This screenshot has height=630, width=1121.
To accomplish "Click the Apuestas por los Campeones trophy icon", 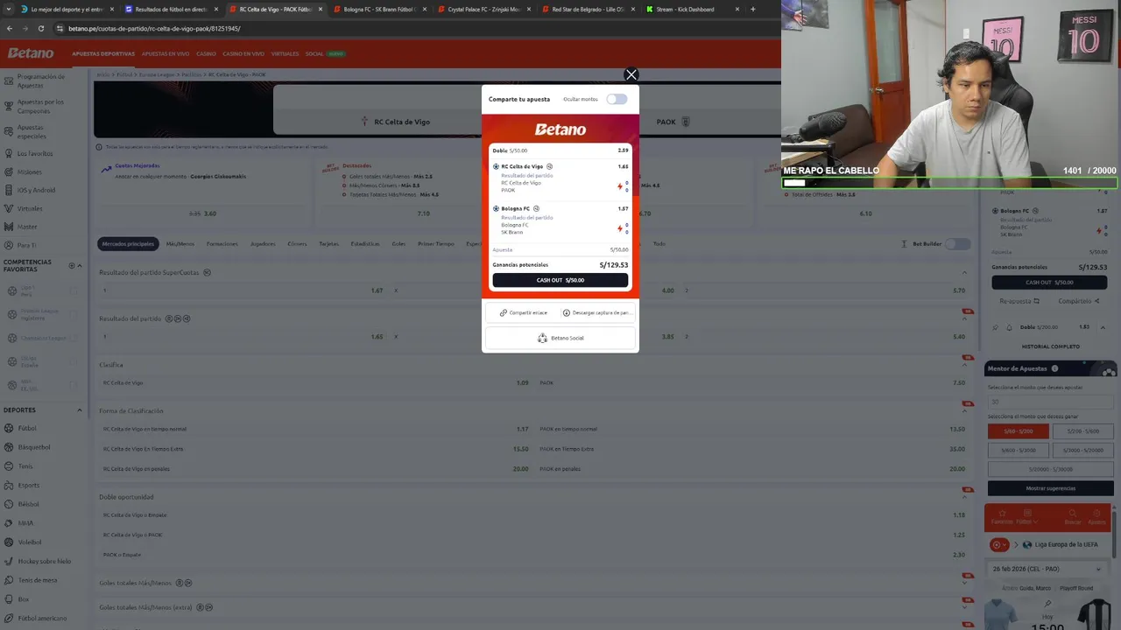I will pos(8,106).
